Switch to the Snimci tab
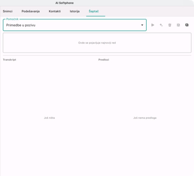The width and height of the screenshot is (194, 176). tap(8, 12)
